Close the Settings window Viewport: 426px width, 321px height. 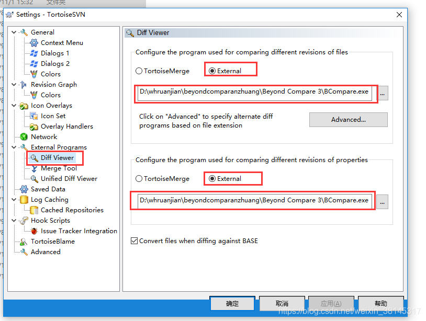pos(399,15)
